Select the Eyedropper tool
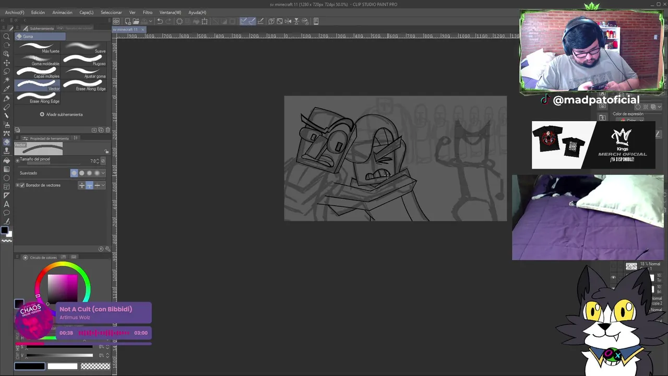 pyautogui.click(x=7, y=89)
